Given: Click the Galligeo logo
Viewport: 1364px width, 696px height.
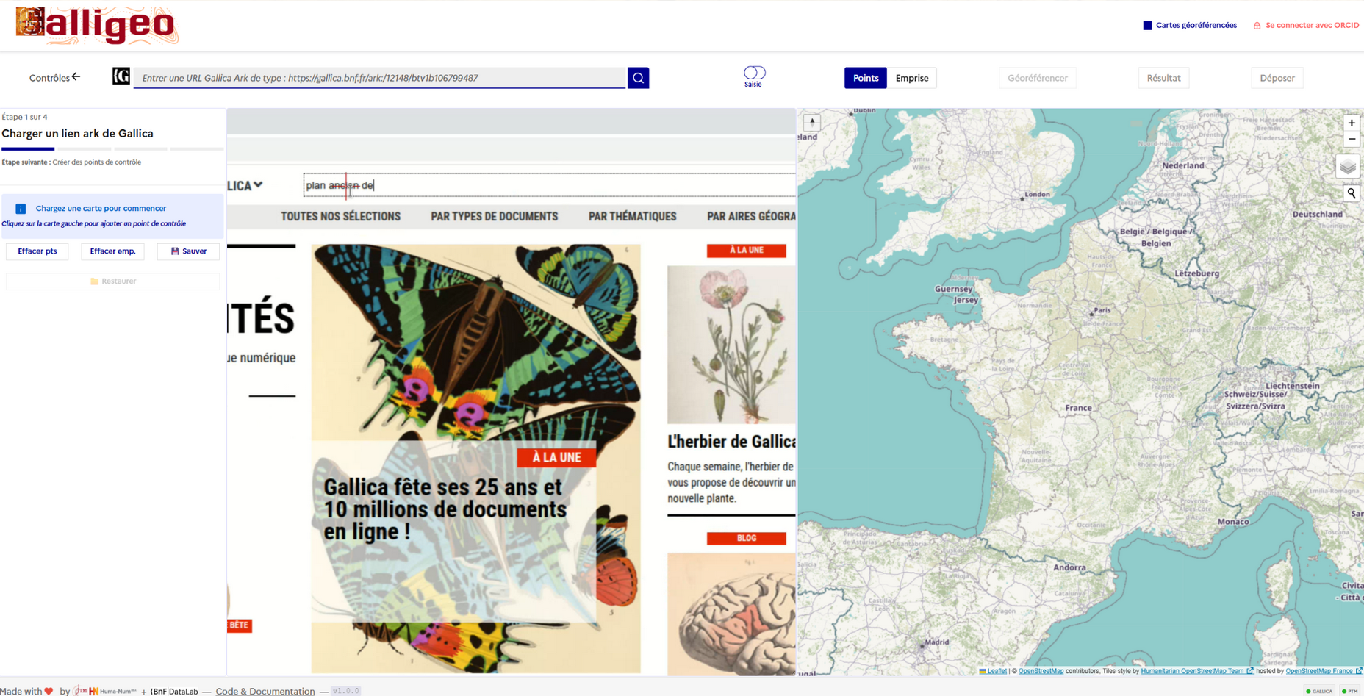Looking at the screenshot, I should pyautogui.click(x=97, y=26).
